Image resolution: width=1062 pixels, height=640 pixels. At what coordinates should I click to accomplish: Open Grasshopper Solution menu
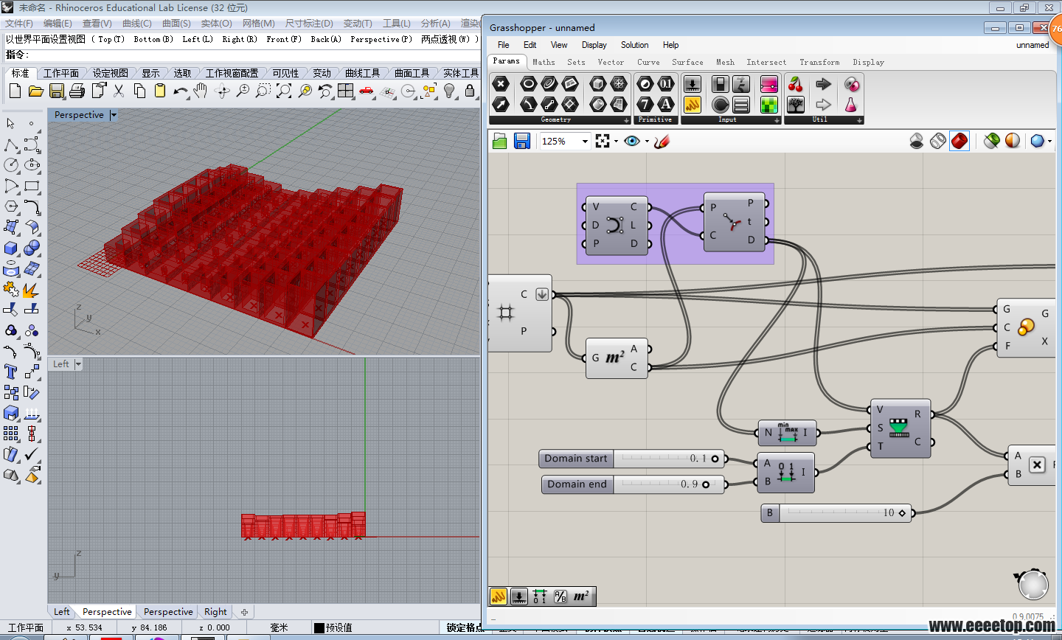click(634, 45)
